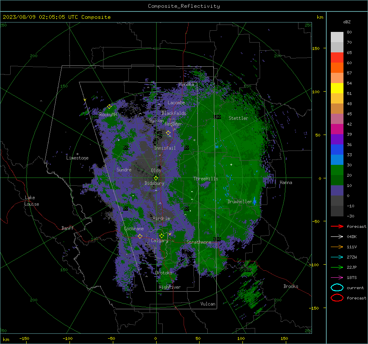Click the ThreeHills city label
The width and height of the screenshot is (368, 344).
[x=206, y=179]
